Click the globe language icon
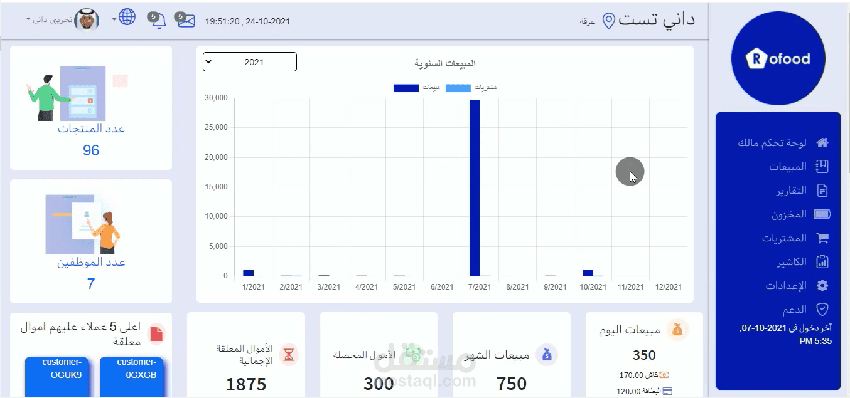 point(127,17)
